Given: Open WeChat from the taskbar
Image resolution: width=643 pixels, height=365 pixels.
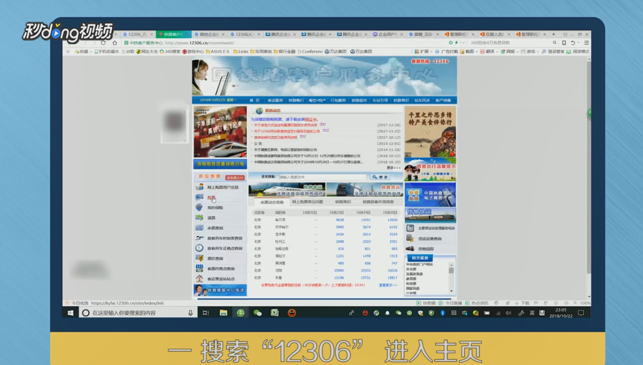Looking at the screenshot, I should click(x=258, y=313).
